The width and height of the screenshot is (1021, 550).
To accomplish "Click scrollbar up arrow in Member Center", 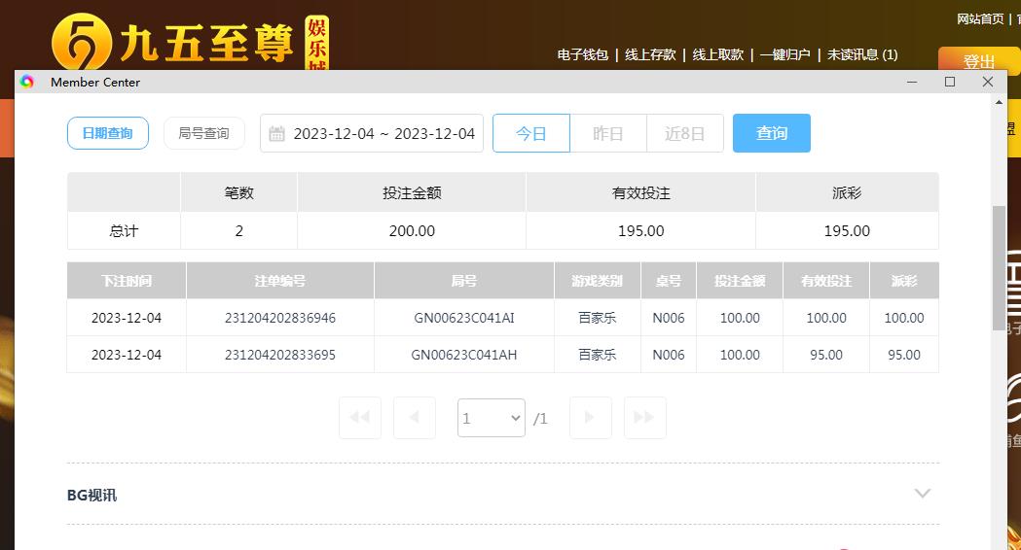I will tap(999, 102).
